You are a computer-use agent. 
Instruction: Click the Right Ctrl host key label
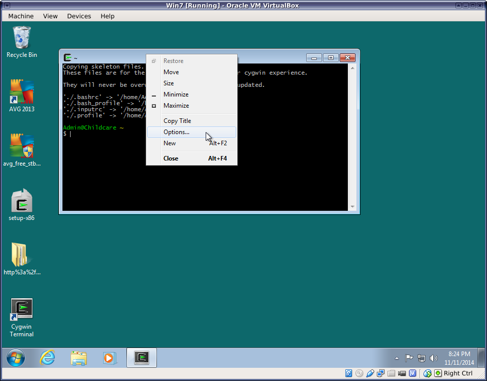click(x=458, y=373)
